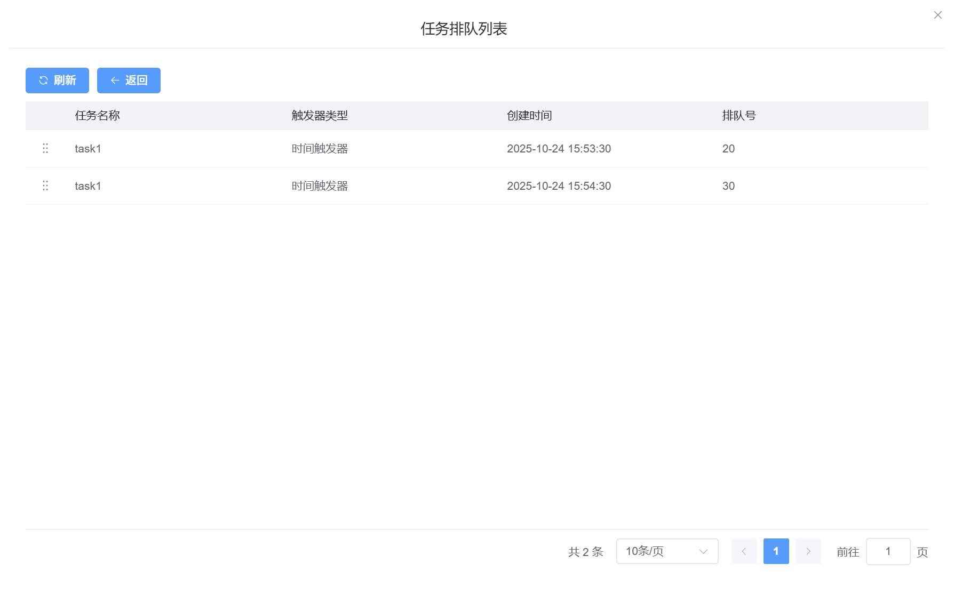
Task: Click the previous page arrow
Action: [744, 551]
